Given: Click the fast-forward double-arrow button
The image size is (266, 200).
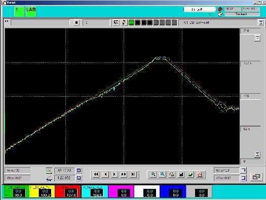Looking at the screenshot, I should 124,174.
